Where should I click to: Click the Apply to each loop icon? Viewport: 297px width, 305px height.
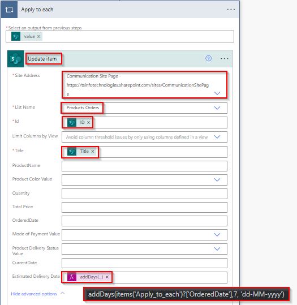(x=9, y=9)
